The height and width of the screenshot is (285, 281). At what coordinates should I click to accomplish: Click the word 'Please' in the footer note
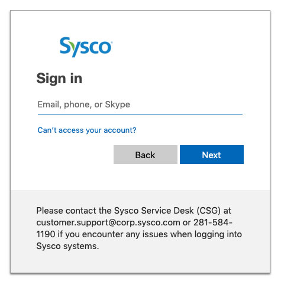50,211
